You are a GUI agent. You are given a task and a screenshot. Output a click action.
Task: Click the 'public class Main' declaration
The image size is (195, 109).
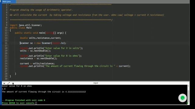coord(21,28)
